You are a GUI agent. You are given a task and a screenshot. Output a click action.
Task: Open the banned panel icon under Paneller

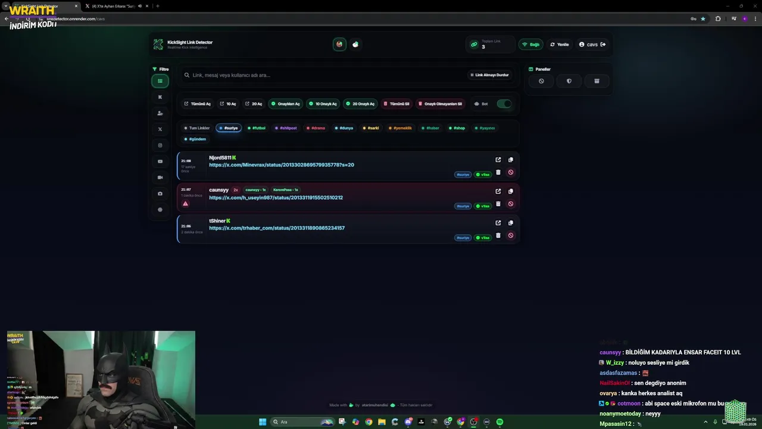tap(541, 81)
